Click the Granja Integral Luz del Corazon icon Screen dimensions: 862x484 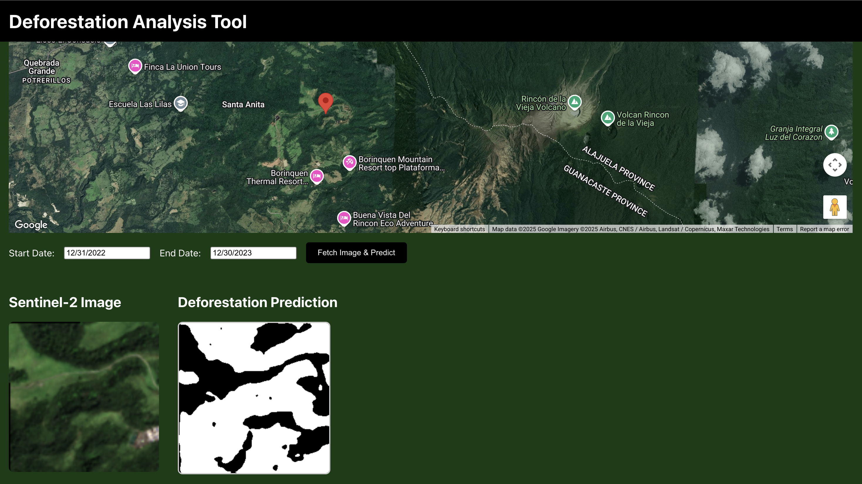831,132
